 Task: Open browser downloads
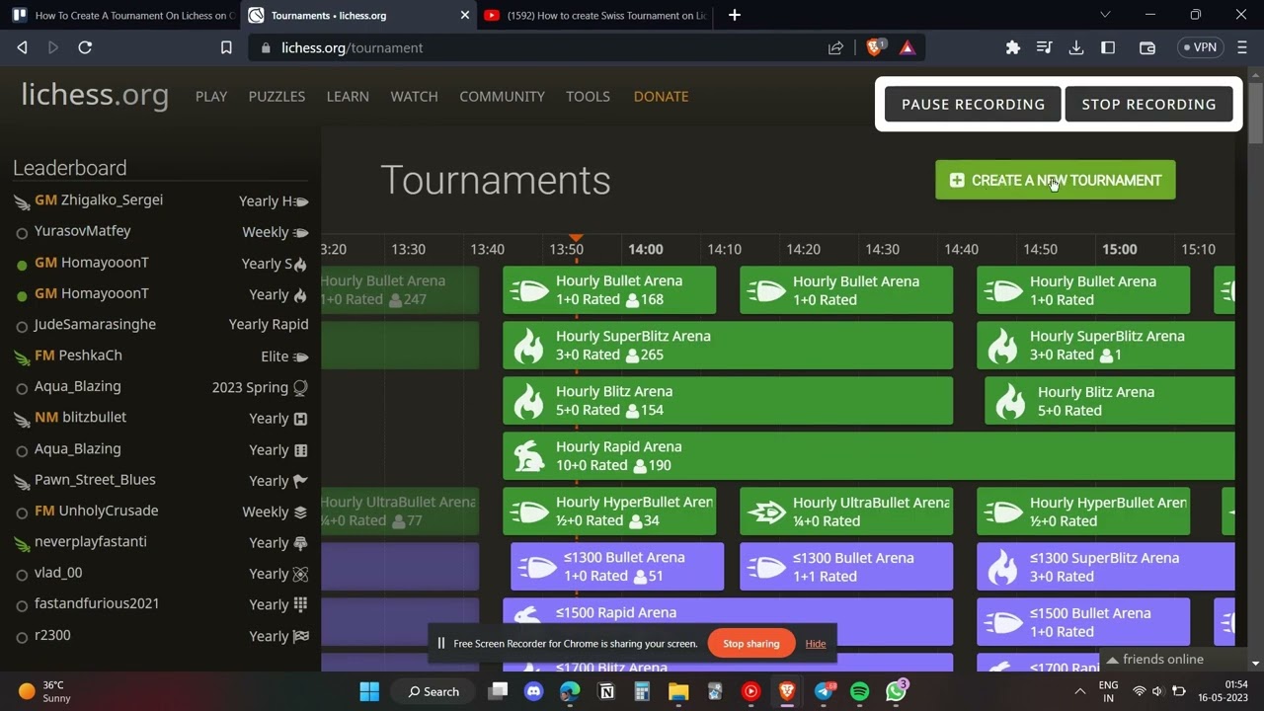(1076, 47)
